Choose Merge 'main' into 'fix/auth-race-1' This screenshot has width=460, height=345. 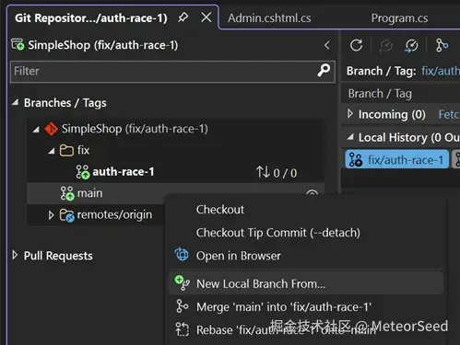click(284, 307)
